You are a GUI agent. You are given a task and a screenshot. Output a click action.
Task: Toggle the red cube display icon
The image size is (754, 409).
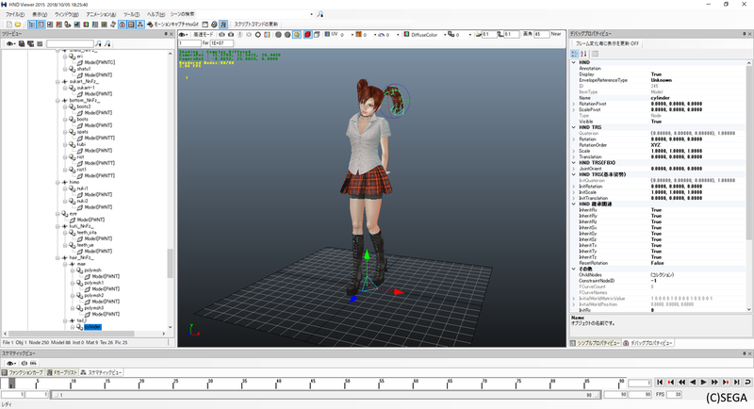point(308,35)
